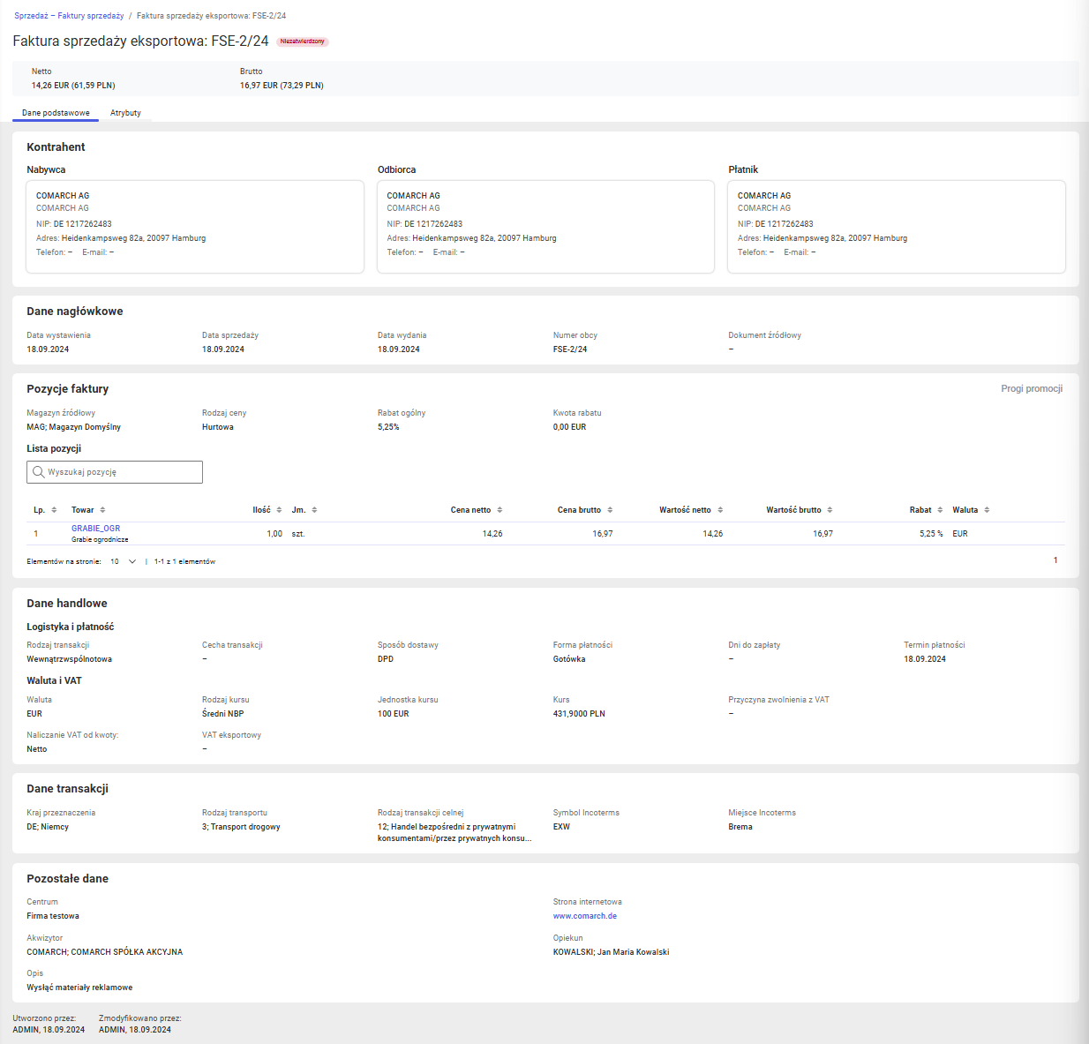Open www.comarch.de website link
This screenshot has width=1089, height=1044.
[x=585, y=916]
